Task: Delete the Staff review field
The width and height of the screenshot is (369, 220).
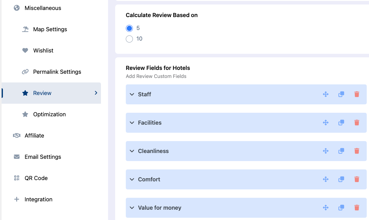Action: (356, 94)
